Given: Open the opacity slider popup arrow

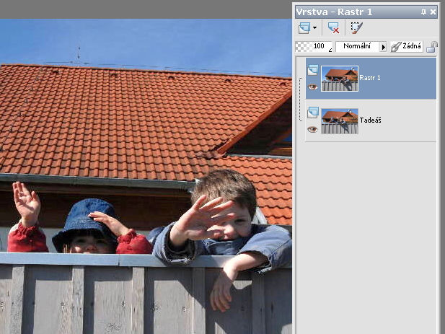Looking at the screenshot, I should click(x=330, y=49).
